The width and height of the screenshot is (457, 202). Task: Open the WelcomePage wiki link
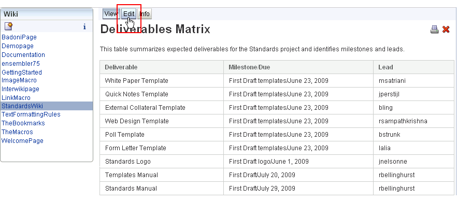point(22,140)
